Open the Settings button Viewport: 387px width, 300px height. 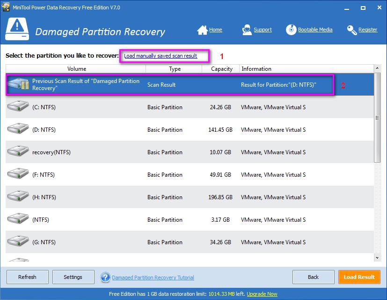[x=73, y=277]
